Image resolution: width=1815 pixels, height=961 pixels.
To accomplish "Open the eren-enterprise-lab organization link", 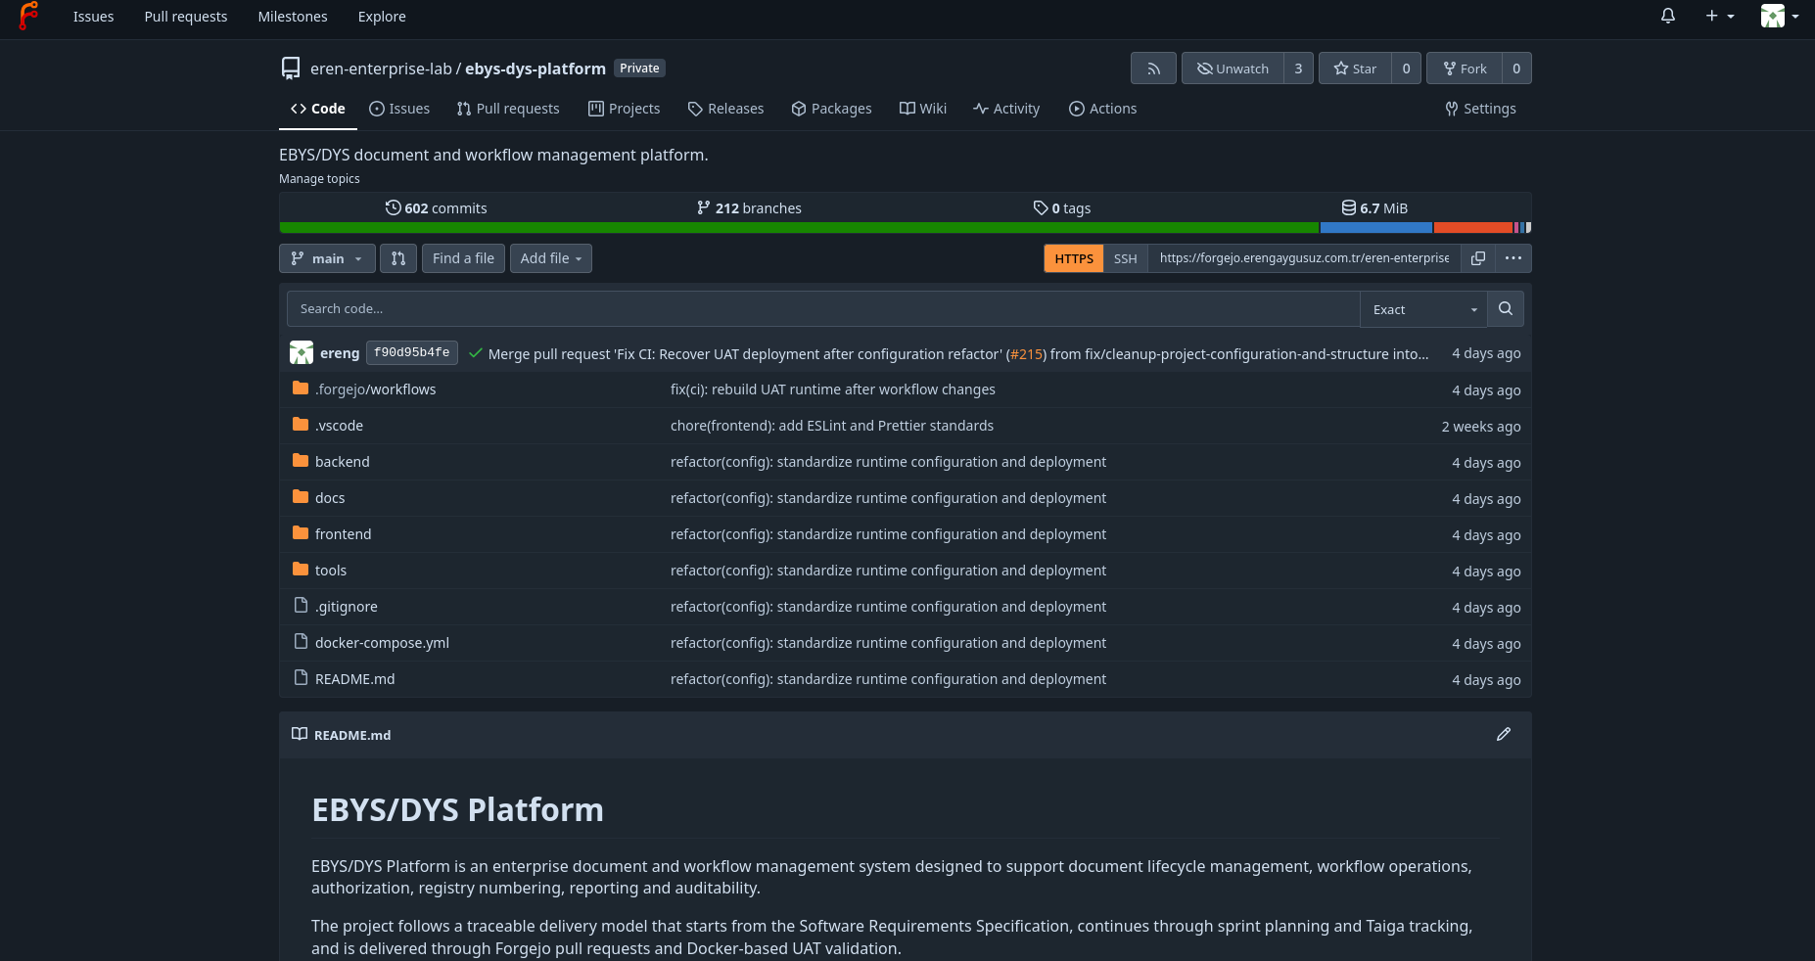I will pyautogui.click(x=381, y=69).
